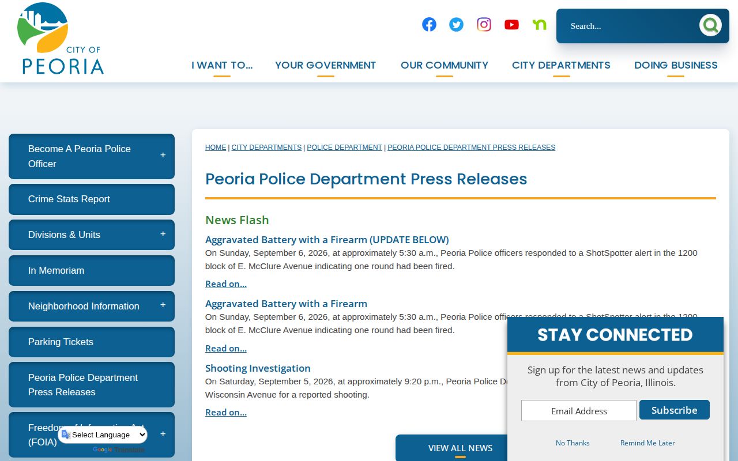738x461 pixels.
Task: Click Read on under Shooting Investigation
Action: [226, 413]
